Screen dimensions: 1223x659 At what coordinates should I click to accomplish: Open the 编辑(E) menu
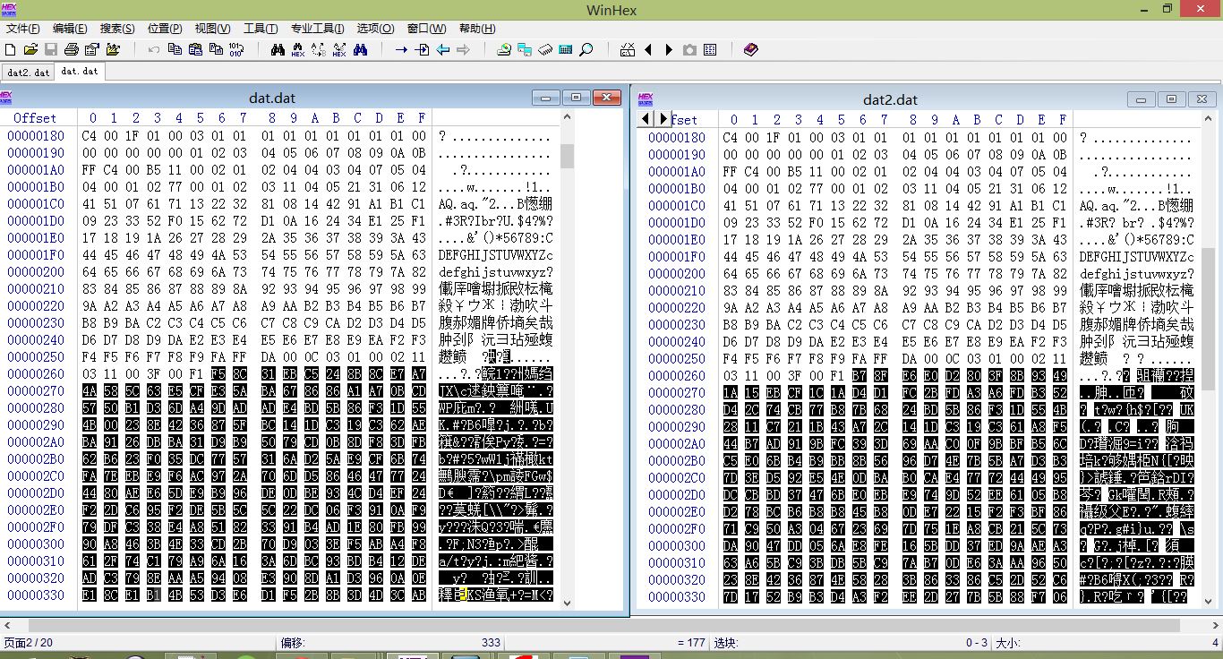70,29
